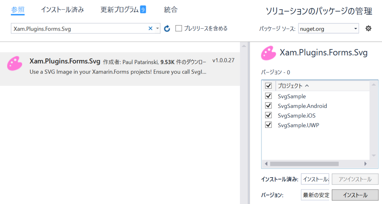Click the horizontal scrollbar thumb in project list

304,164
